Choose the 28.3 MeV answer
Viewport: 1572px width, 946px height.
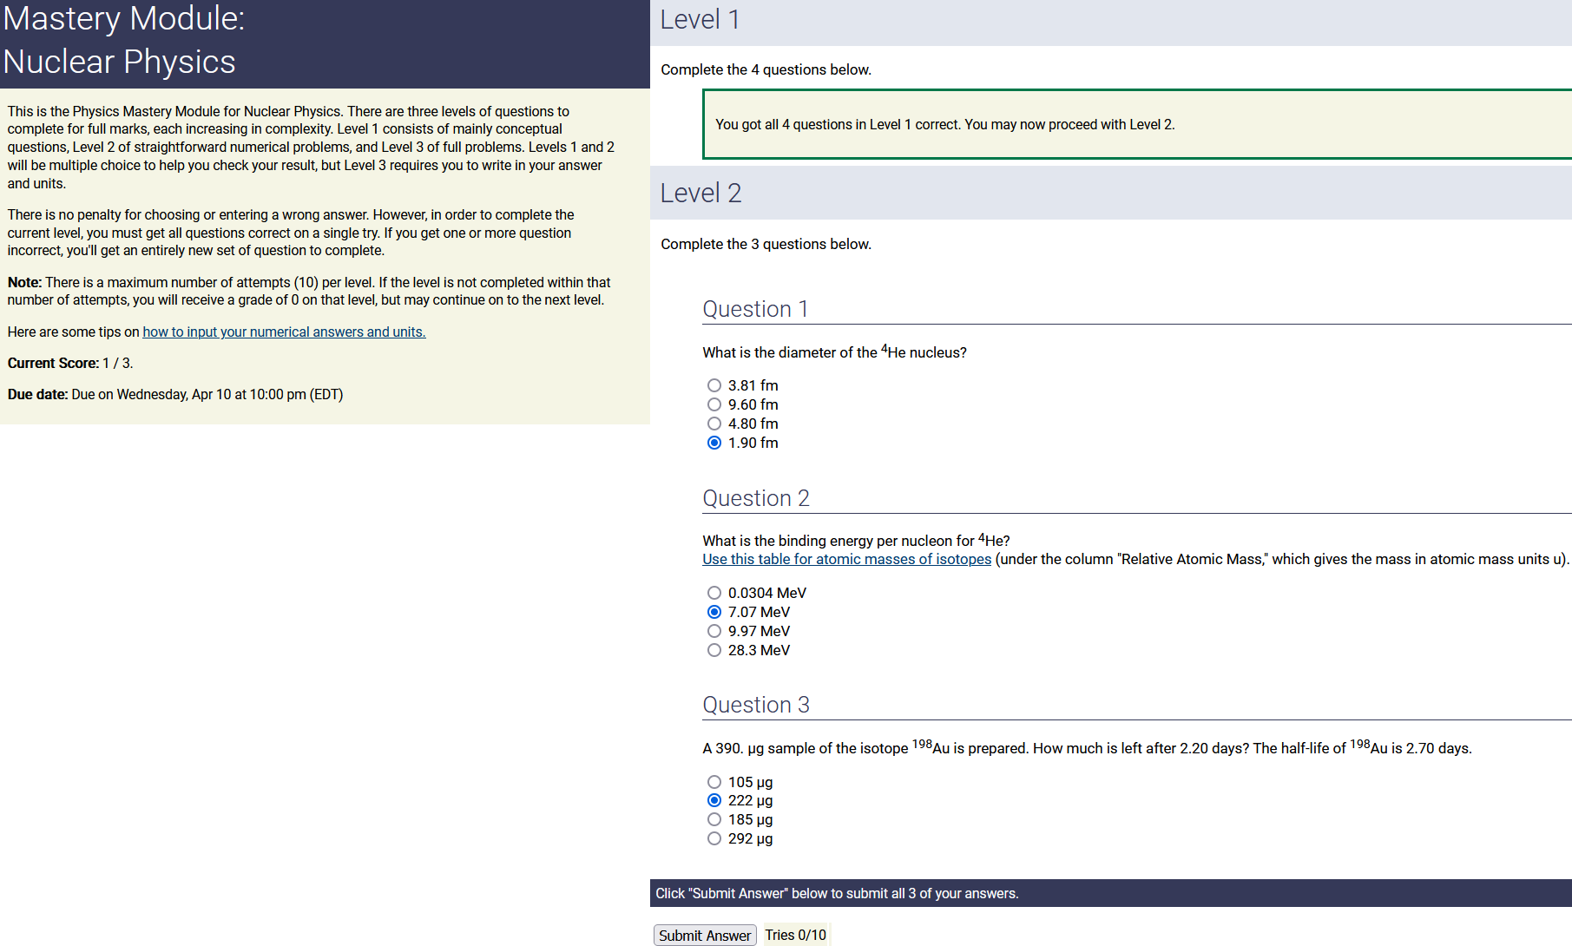[714, 650]
